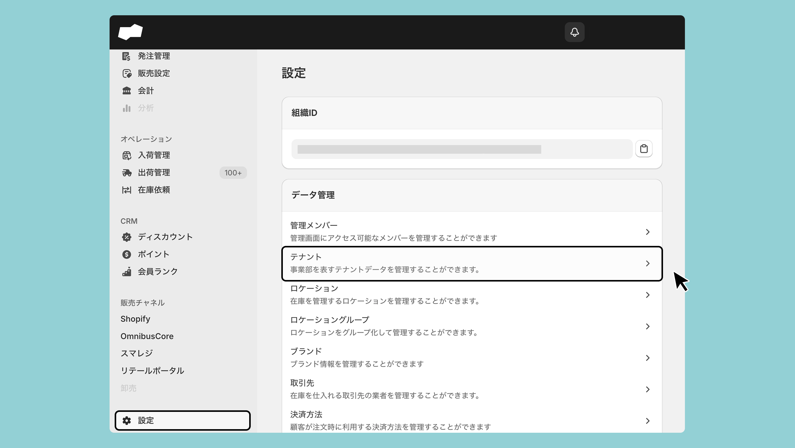795x448 pixels.
Task: Click the ディスカウント discount badge icon
Action: click(127, 237)
